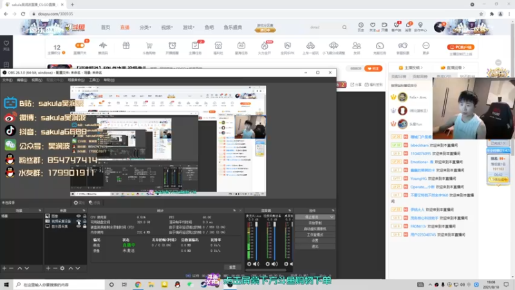
Task: Click the car icon in streamer toolbar
Action: coord(310,45)
